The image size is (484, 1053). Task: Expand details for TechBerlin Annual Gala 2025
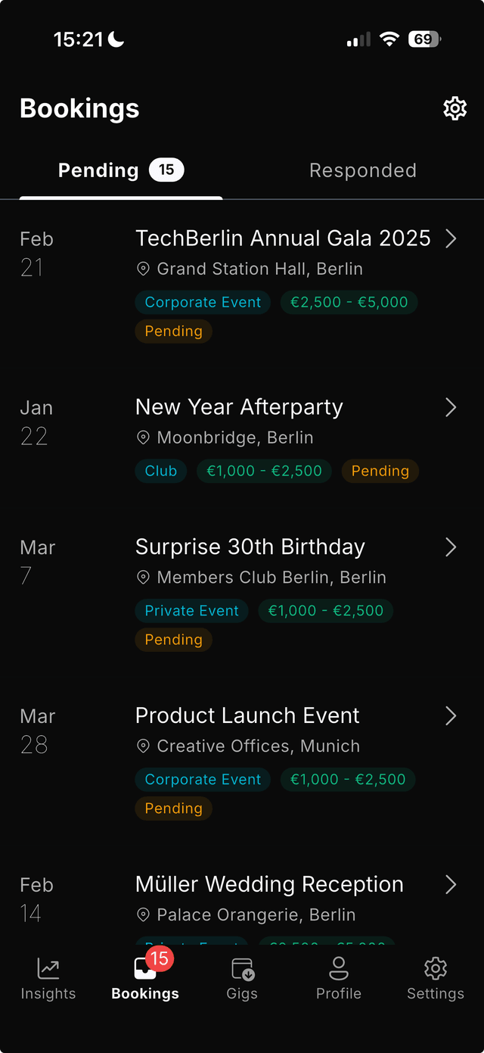click(x=451, y=238)
